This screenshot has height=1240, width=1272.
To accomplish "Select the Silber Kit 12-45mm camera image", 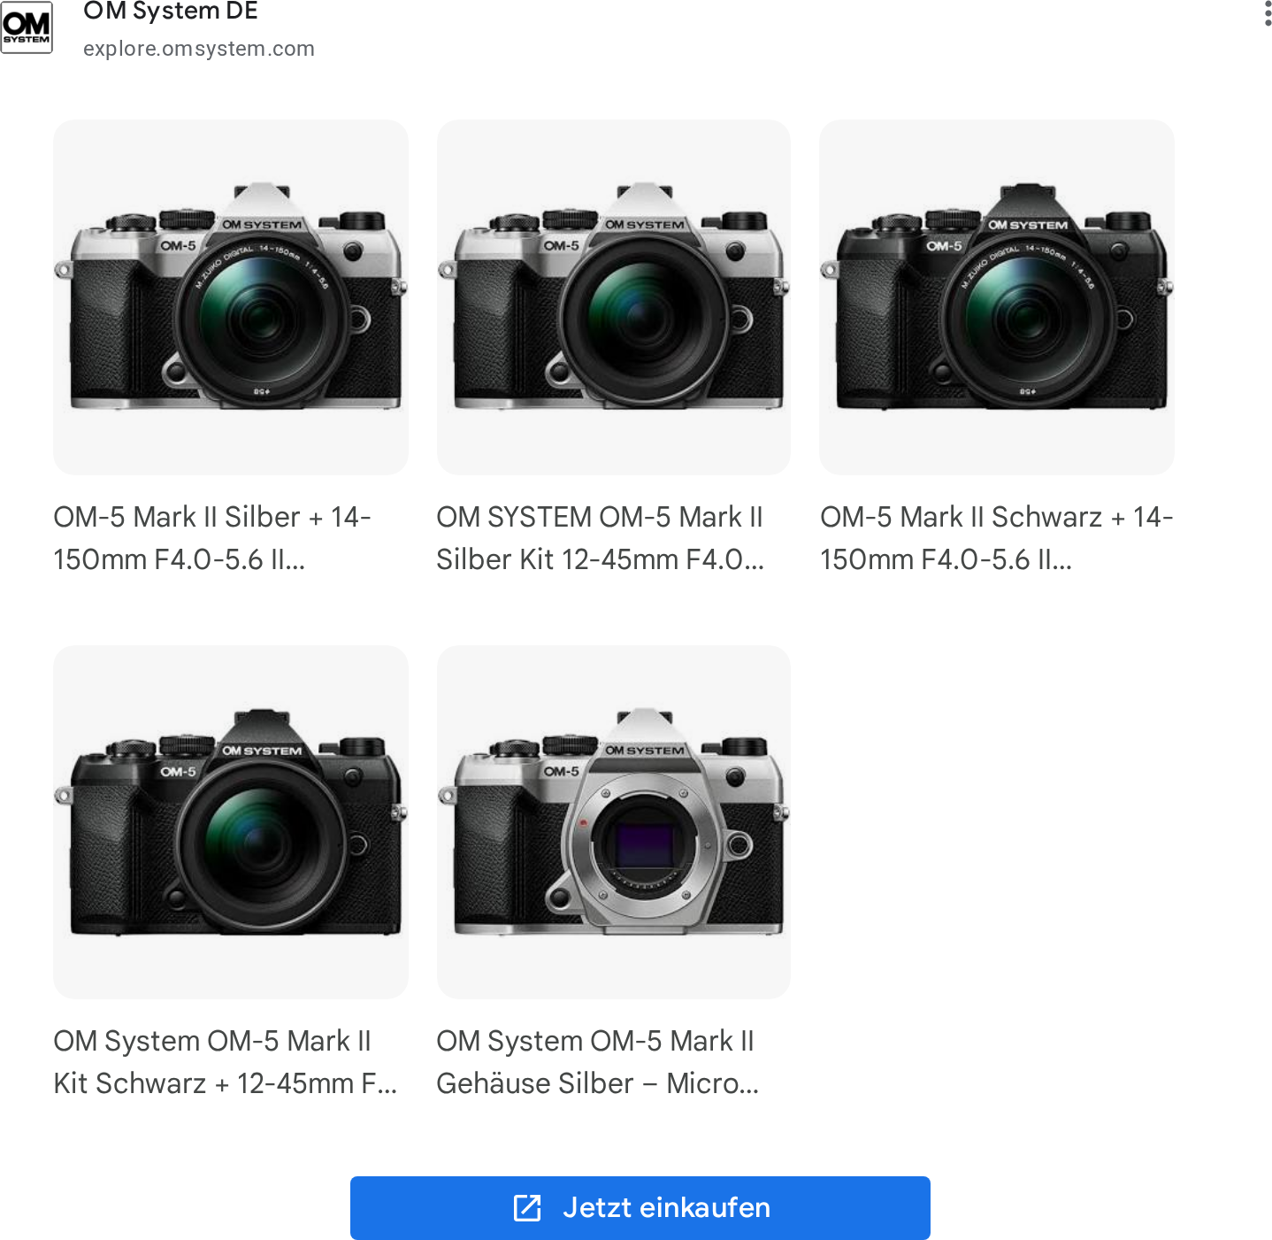I will click(614, 297).
